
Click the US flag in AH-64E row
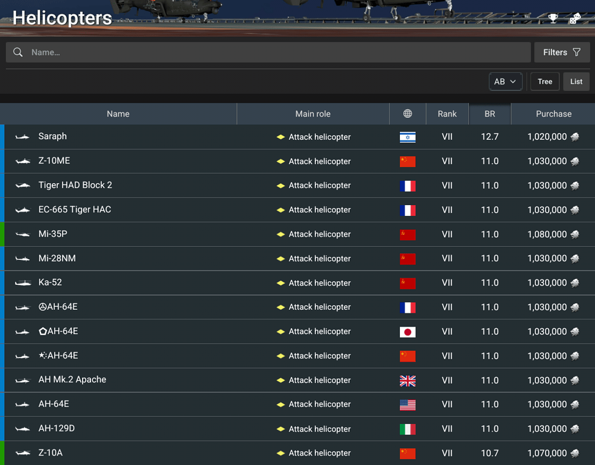click(x=408, y=405)
